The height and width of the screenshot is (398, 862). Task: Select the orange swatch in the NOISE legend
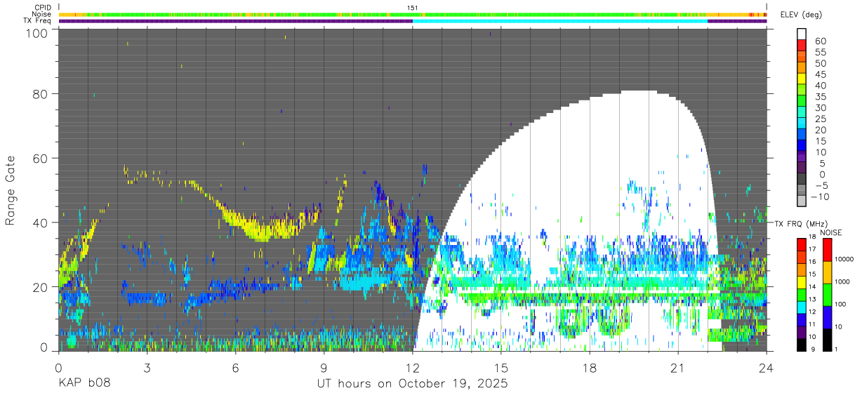click(x=828, y=272)
